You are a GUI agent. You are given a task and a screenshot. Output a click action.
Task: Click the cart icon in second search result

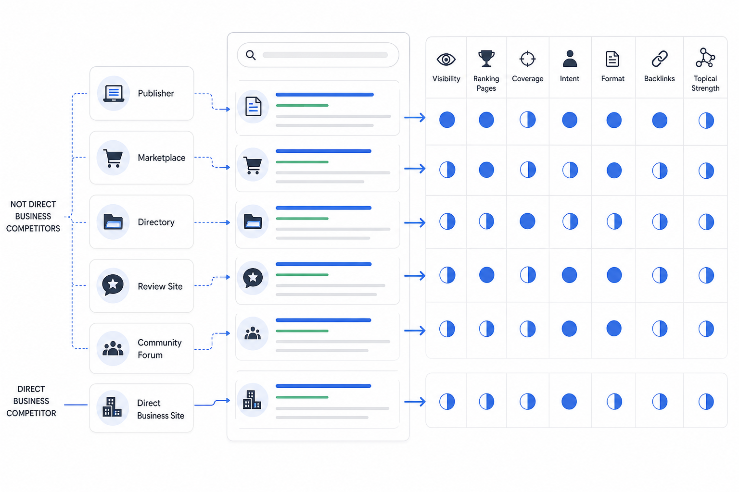point(253,165)
